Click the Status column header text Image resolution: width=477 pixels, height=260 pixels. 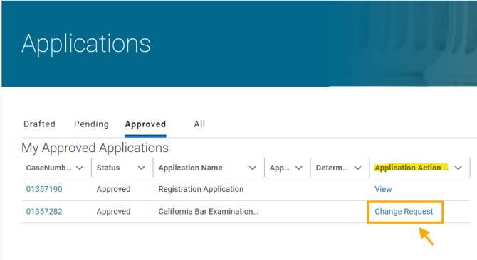click(x=108, y=168)
